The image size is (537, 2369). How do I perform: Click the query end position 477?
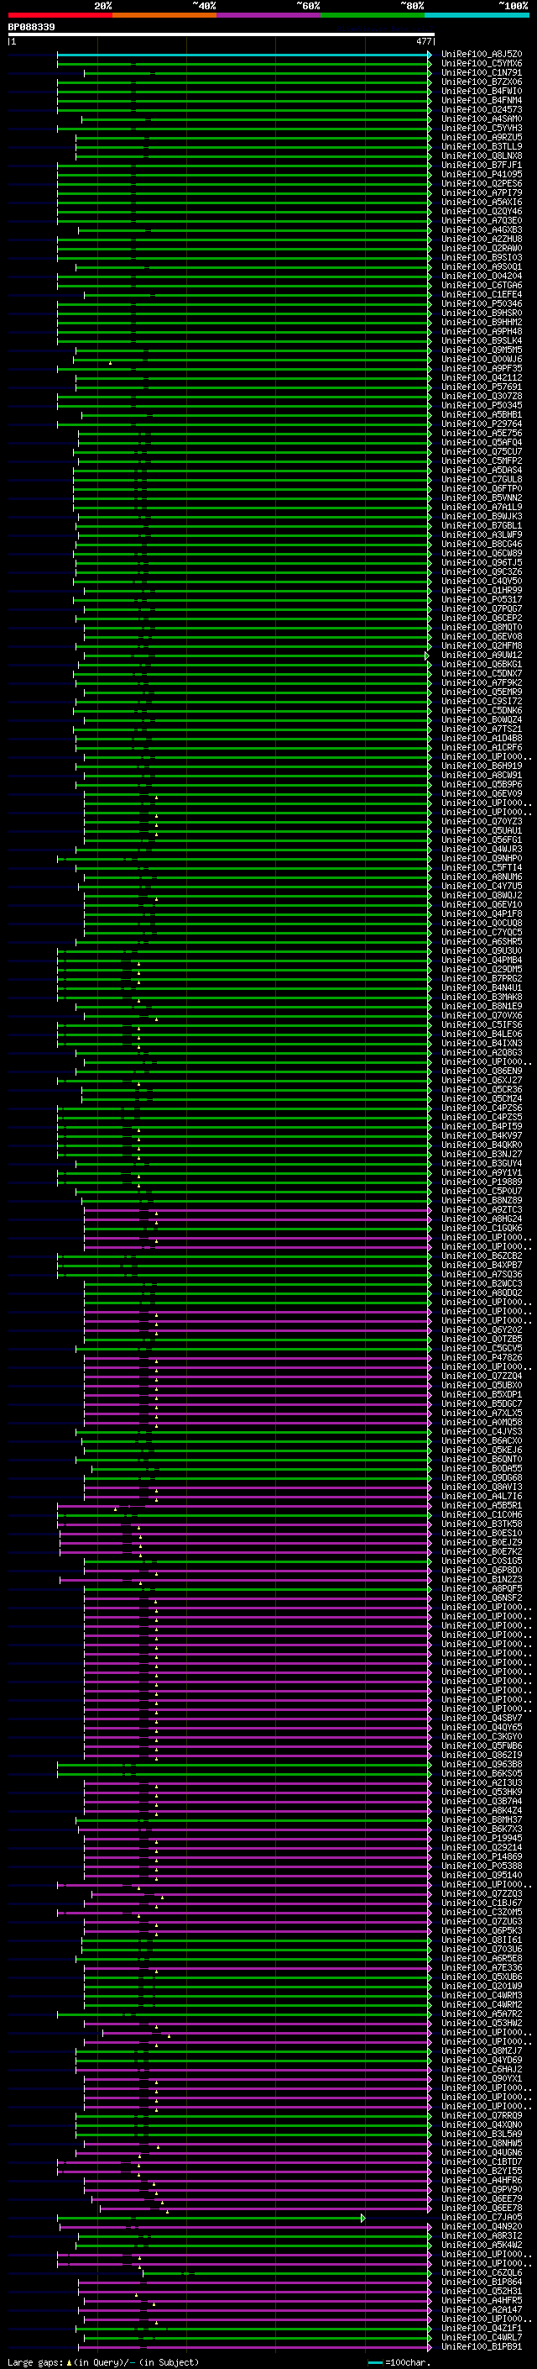coord(424,41)
